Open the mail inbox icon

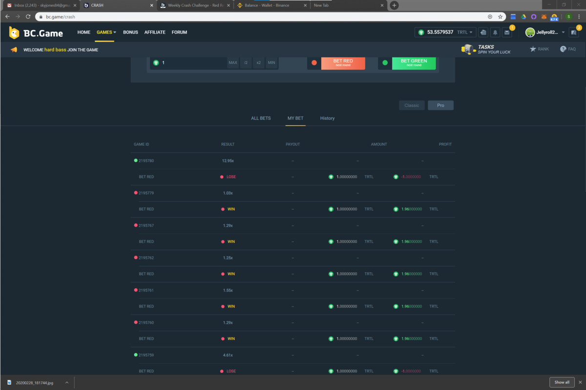507,32
